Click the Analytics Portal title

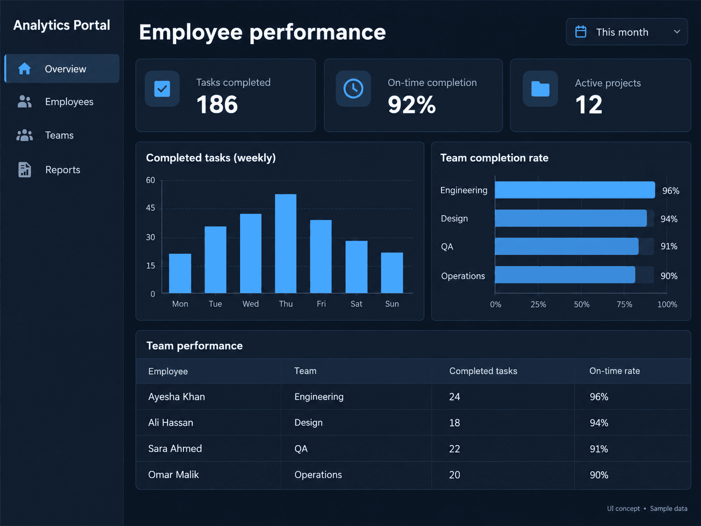click(x=61, y=25)
